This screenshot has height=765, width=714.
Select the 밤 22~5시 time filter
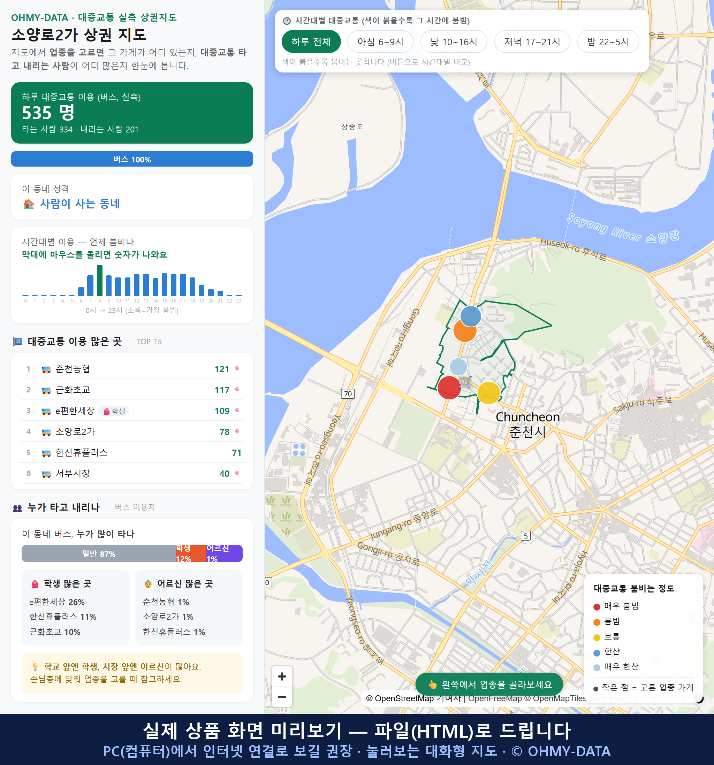608,41
